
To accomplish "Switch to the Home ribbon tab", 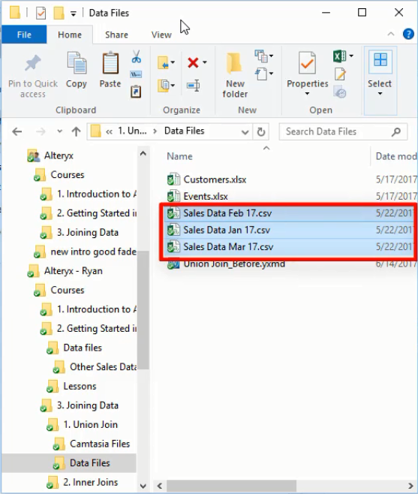I will [x=70, y=35].
